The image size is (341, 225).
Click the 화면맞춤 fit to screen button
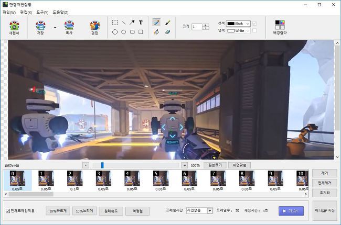(239, 165)
